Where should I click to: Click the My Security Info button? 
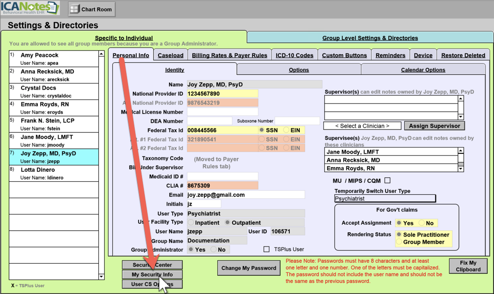152,274
